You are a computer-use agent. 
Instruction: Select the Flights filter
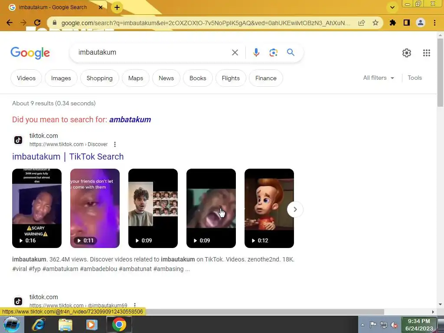231,78
